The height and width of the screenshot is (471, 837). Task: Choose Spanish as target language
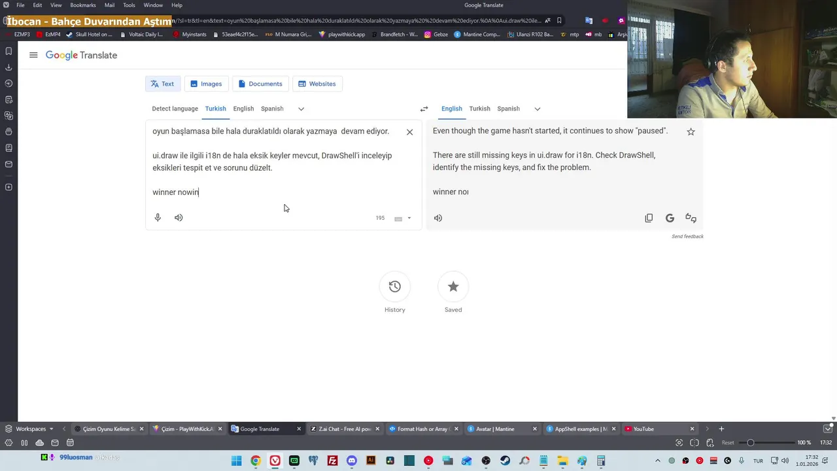(508, 109)
